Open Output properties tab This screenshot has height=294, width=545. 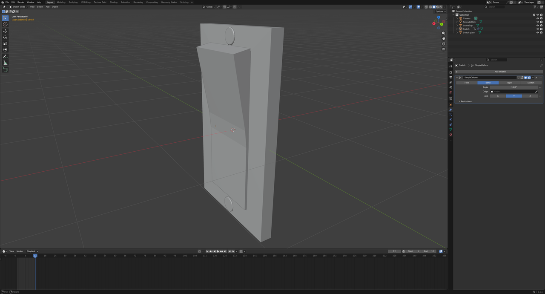[x=450, y=77]
